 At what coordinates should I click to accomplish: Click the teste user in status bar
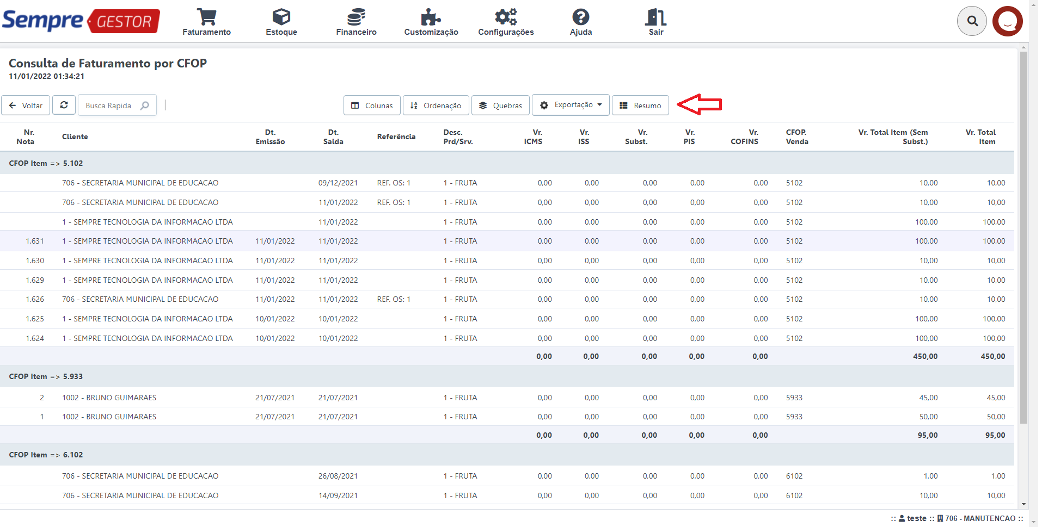tap(913, 518)
